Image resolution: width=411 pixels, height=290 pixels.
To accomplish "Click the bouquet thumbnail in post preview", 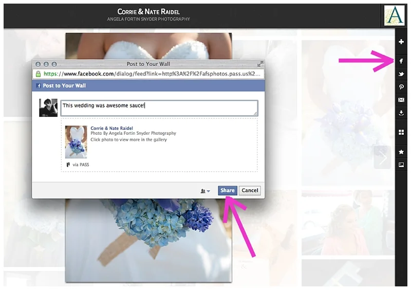I will coord(76,142).
